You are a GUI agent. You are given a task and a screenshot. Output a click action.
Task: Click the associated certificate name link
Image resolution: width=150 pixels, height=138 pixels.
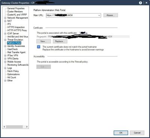coord(83,33)
